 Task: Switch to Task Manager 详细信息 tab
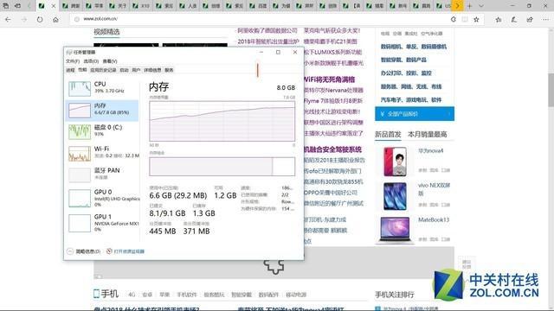[152, 70]
